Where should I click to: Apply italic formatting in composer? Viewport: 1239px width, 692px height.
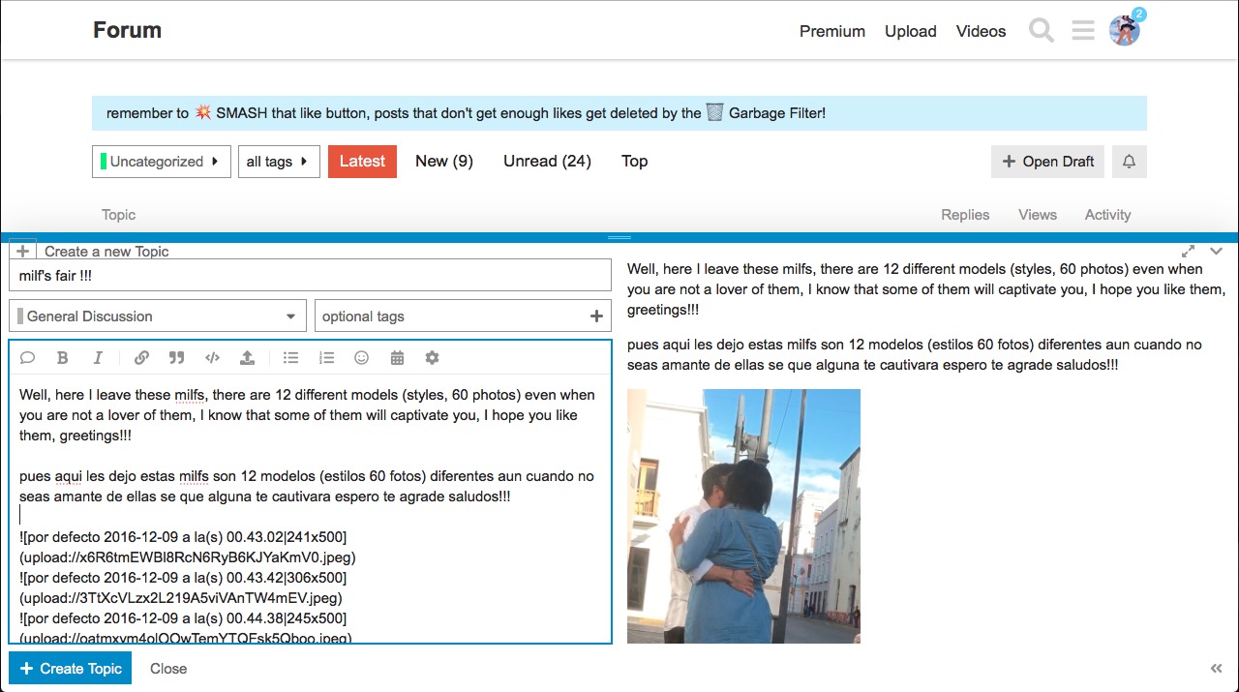[x=98, y=358]
